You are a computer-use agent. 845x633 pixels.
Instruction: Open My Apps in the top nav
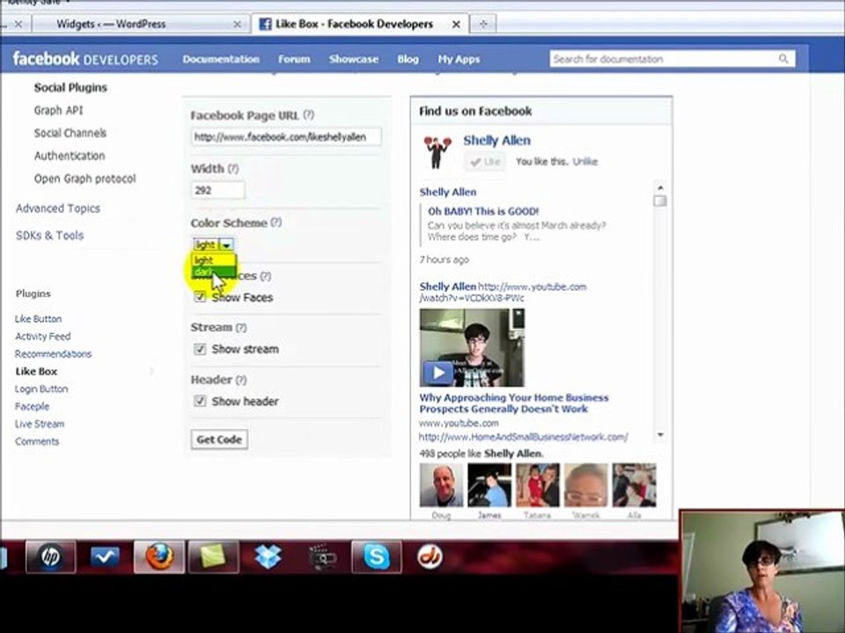[x=459, y=59]
